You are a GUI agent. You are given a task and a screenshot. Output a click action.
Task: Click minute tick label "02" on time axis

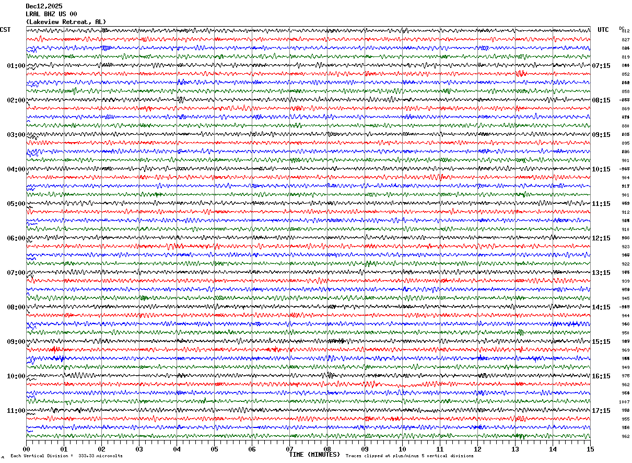101,449
